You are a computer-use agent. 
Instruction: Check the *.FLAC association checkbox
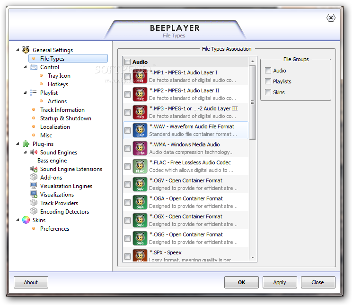coord(127,166)
